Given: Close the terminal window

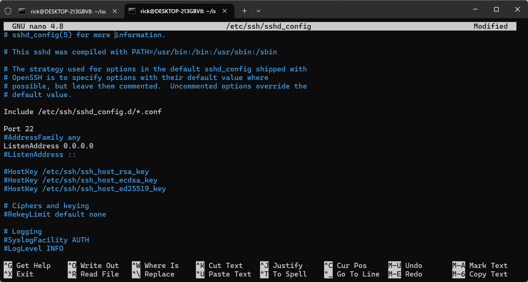Looking at the screenshot, I should coord(517,9).
